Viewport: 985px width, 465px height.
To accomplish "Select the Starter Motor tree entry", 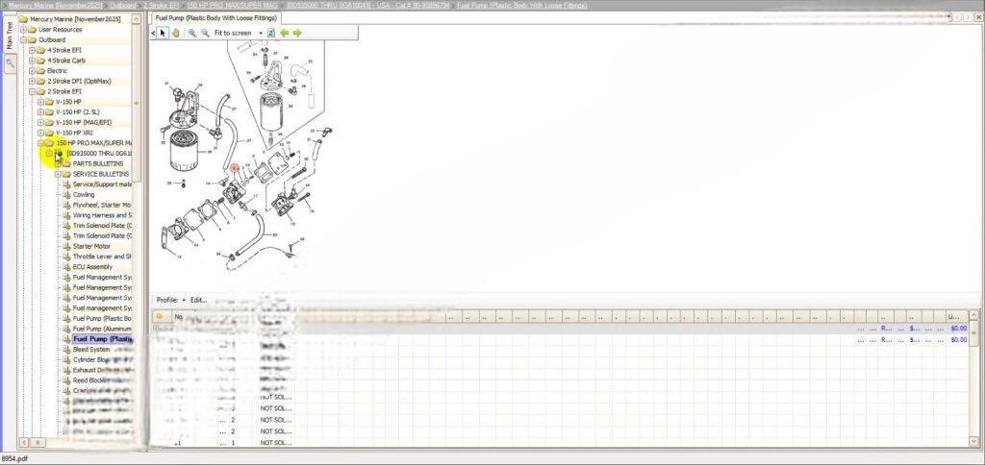I will [91, 246].
